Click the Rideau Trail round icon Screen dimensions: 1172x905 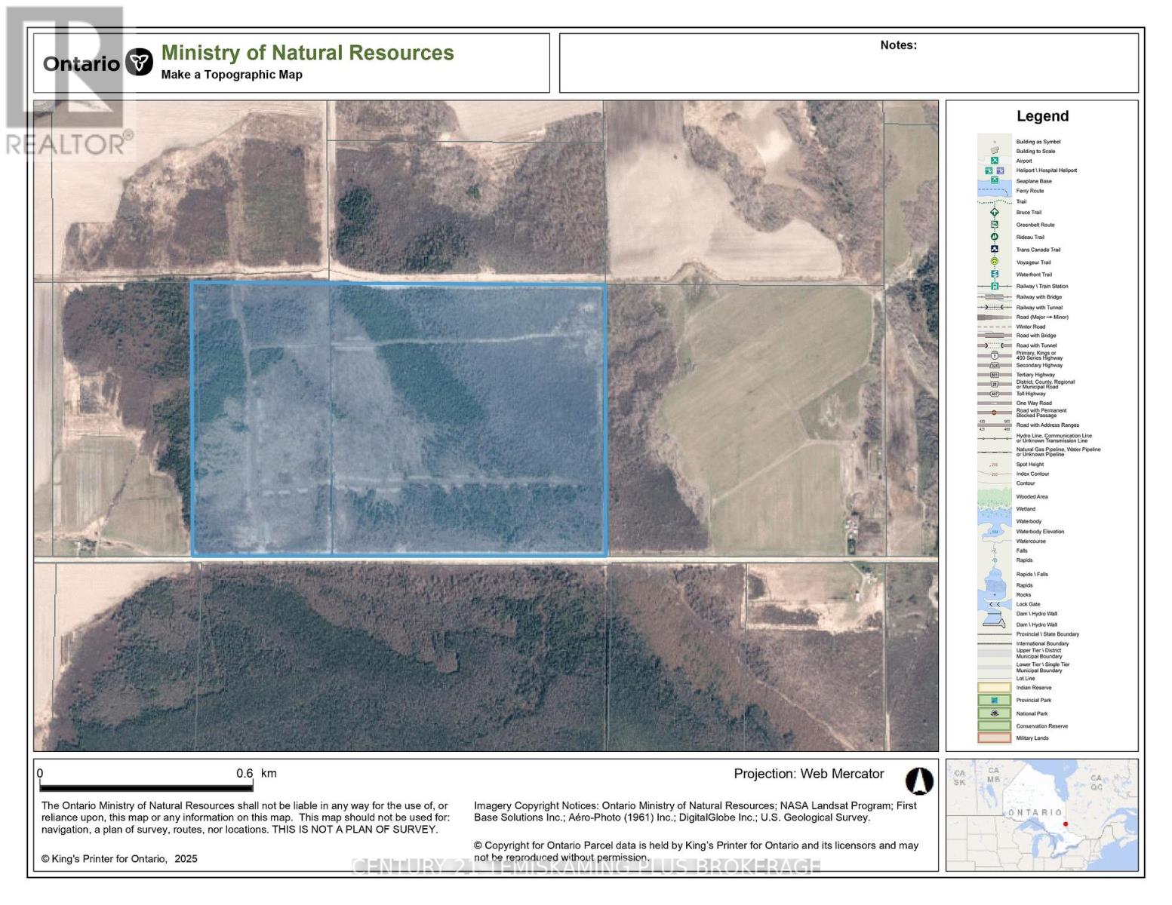pyautogui.click(x=995, y=237)
